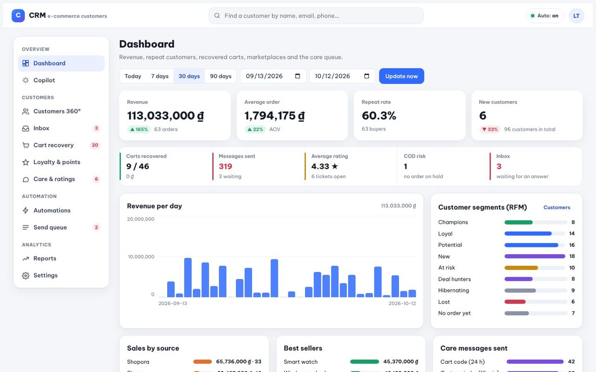
Task: Open the Customers link in RFM card
Action: pos(557,207)
